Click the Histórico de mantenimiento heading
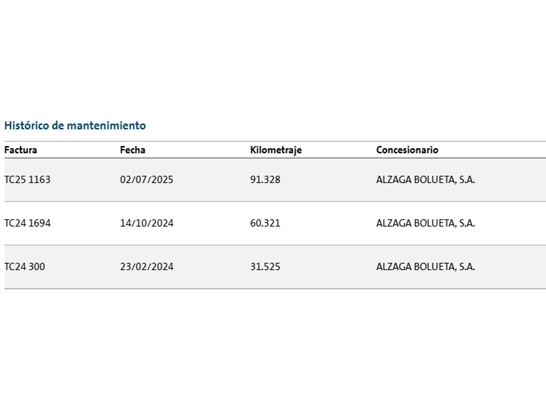 [x=75, y=126]
